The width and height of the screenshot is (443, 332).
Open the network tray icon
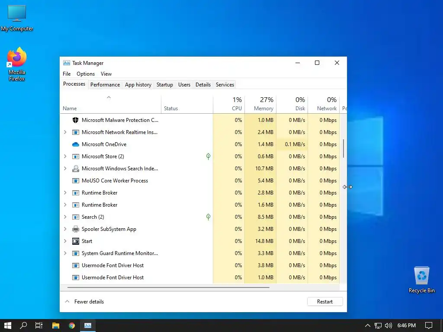point(378,326)
